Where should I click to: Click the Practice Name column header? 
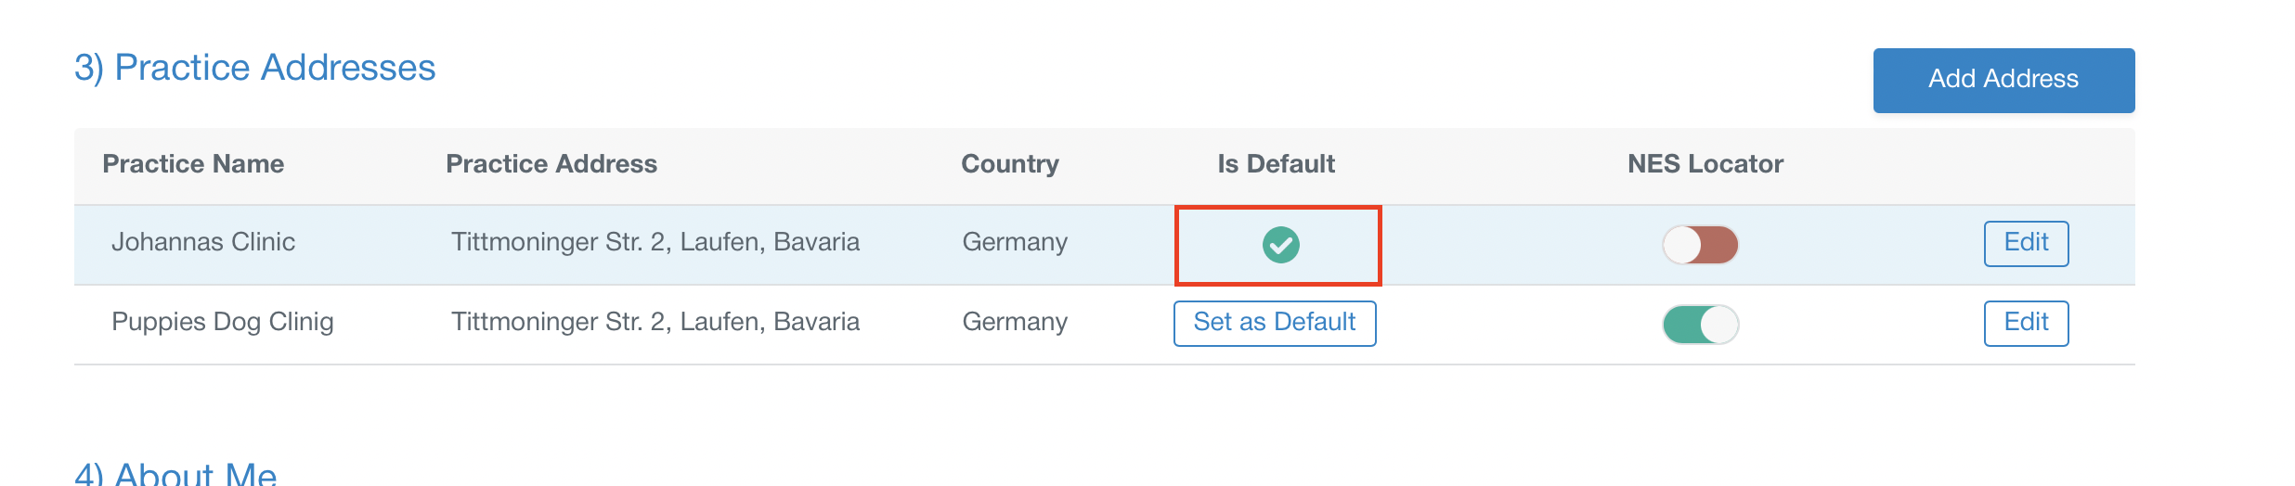click(x=193, y=164)
